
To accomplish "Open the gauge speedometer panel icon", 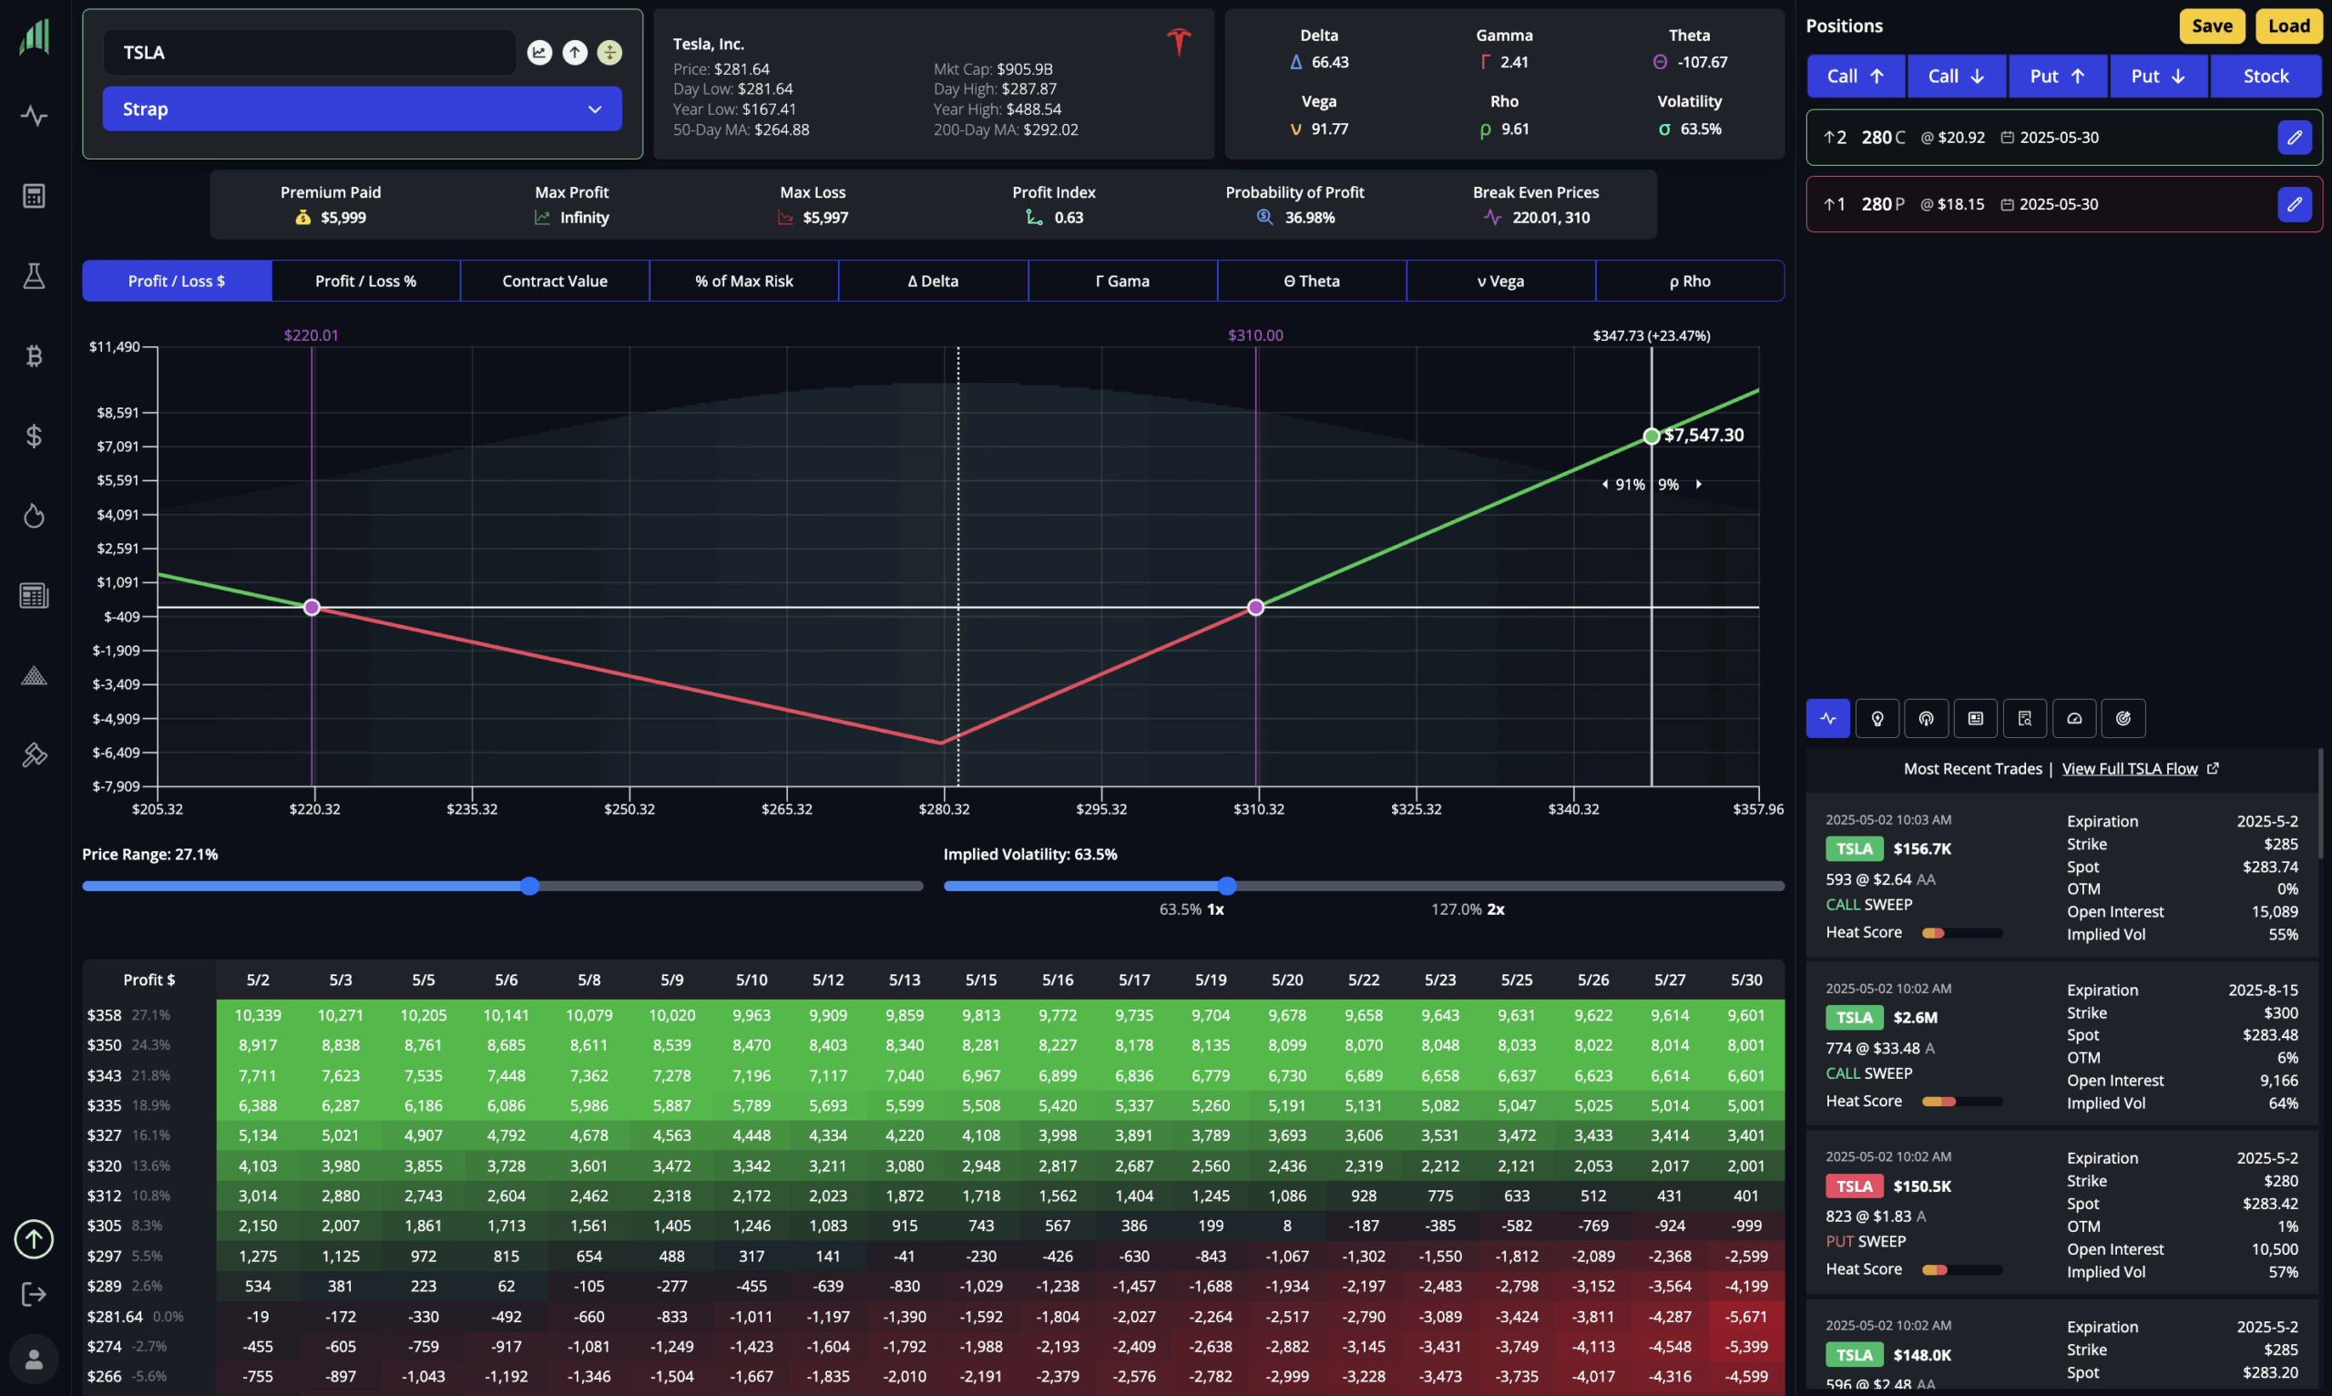I will 2073,719.
